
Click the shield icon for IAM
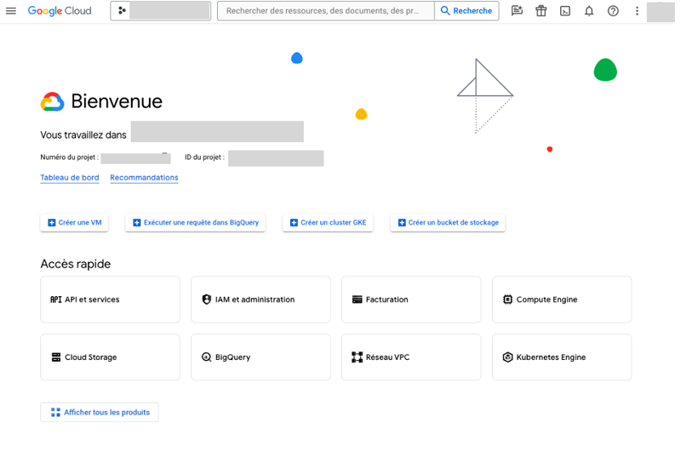(207, 300)
